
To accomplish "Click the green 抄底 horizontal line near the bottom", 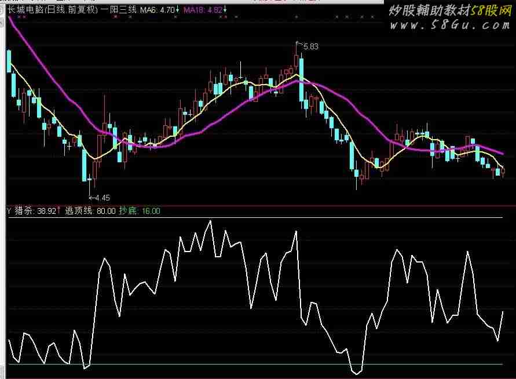I will [x=255, y=365].
